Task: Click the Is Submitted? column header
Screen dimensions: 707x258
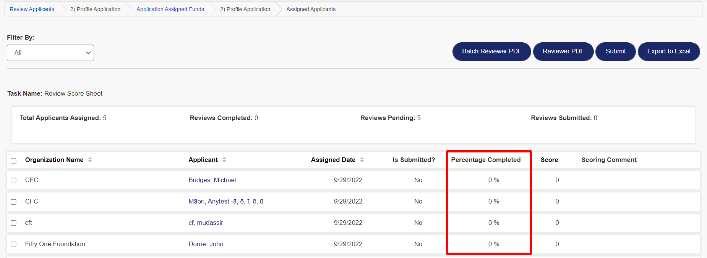Action: click(414, 160)
